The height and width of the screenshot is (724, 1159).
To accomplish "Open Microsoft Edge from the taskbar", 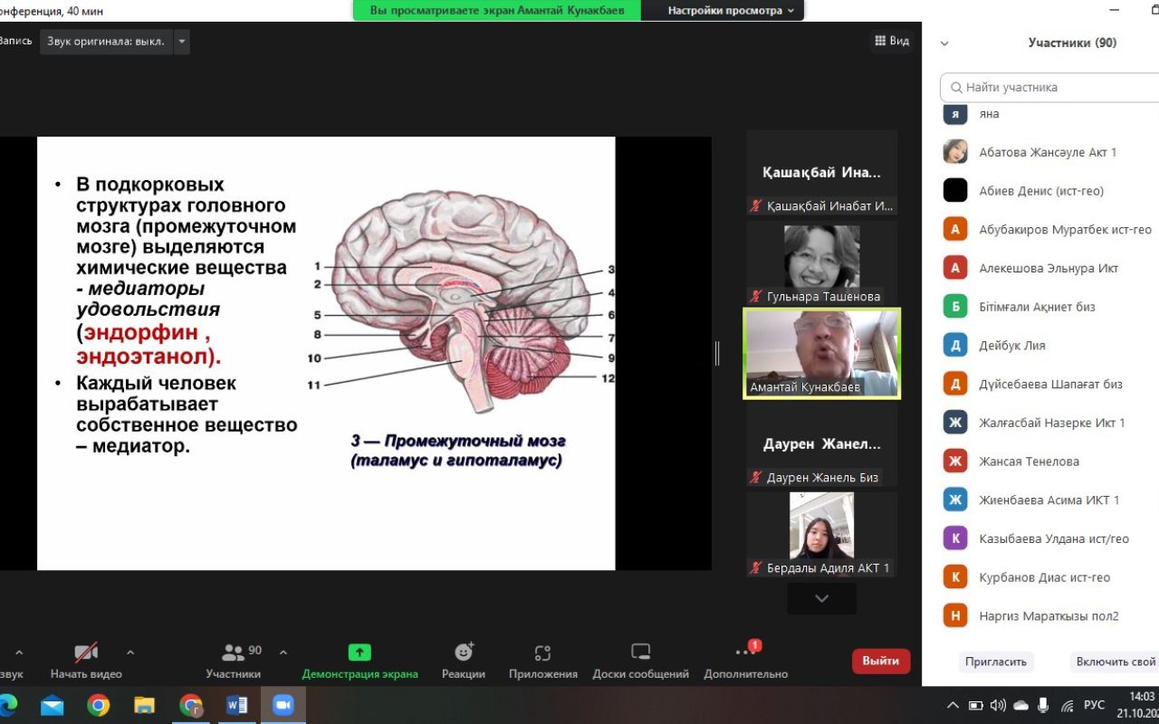I will (8, 705).
